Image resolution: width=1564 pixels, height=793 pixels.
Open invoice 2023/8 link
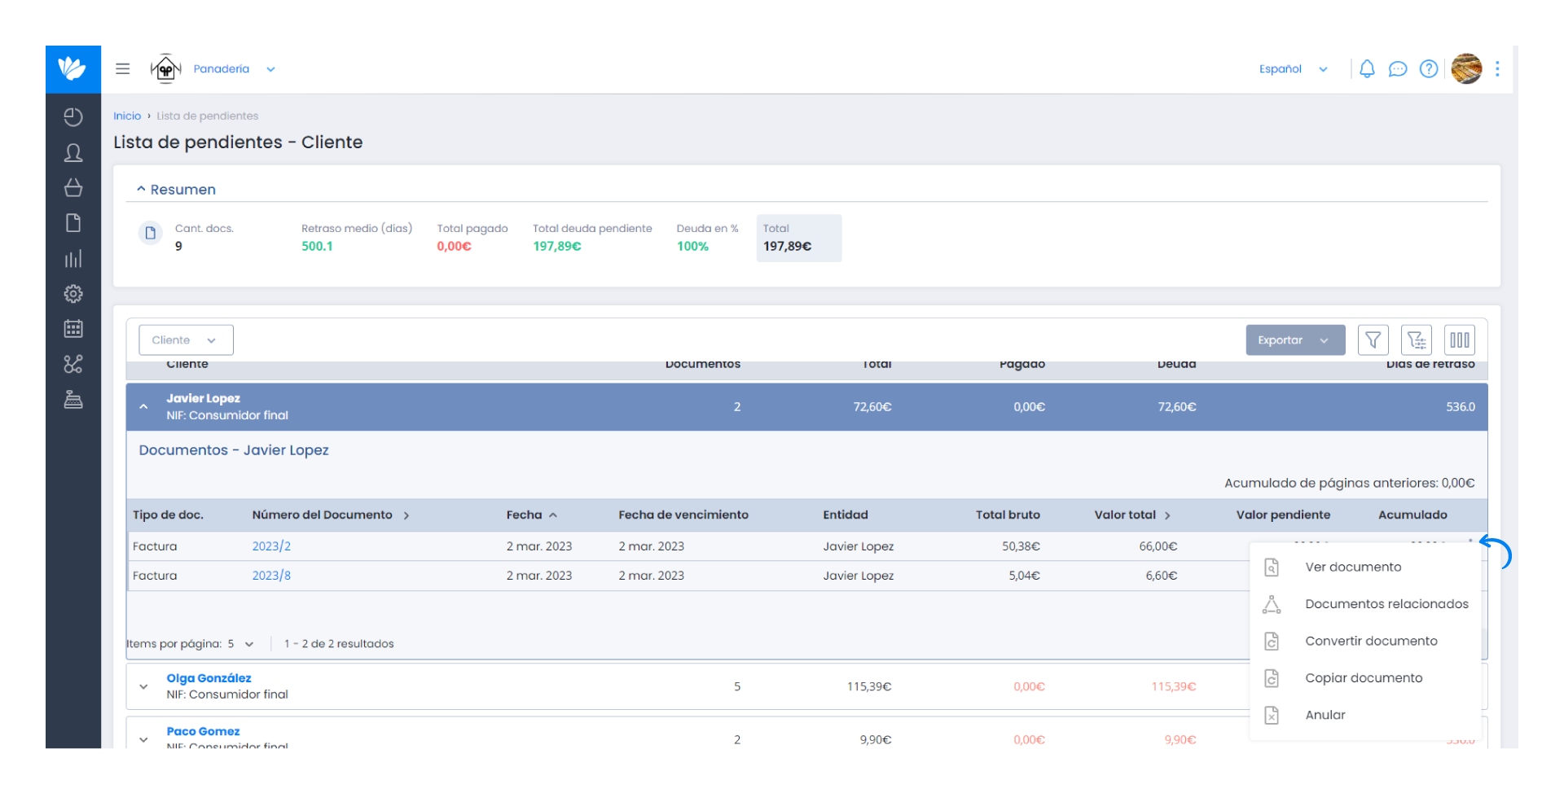coord(271,576)
